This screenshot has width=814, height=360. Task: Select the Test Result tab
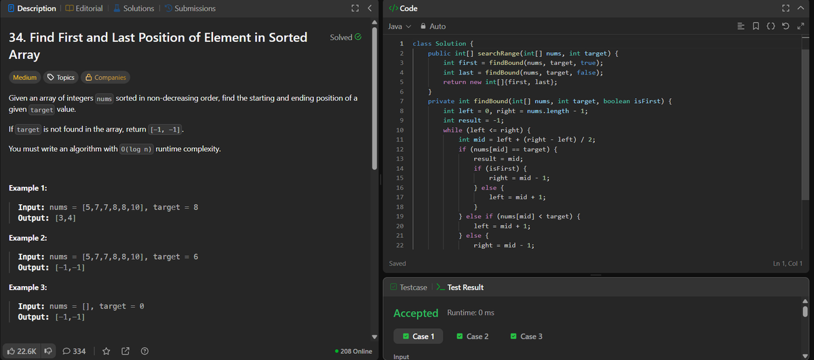coord(459,287)
